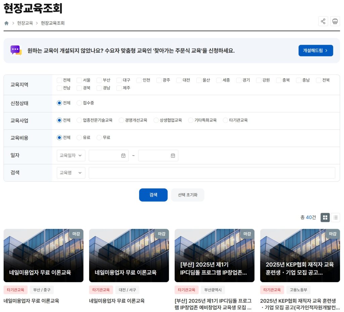Image resolution: width=344 pixels, height=312 pixels.
Task: Select 기타특화교육 radio option
Action: coord(191,120)
